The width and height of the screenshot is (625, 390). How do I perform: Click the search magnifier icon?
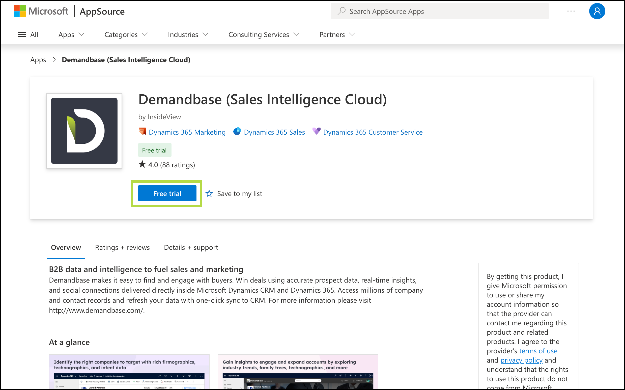click(x=342, y=11)
